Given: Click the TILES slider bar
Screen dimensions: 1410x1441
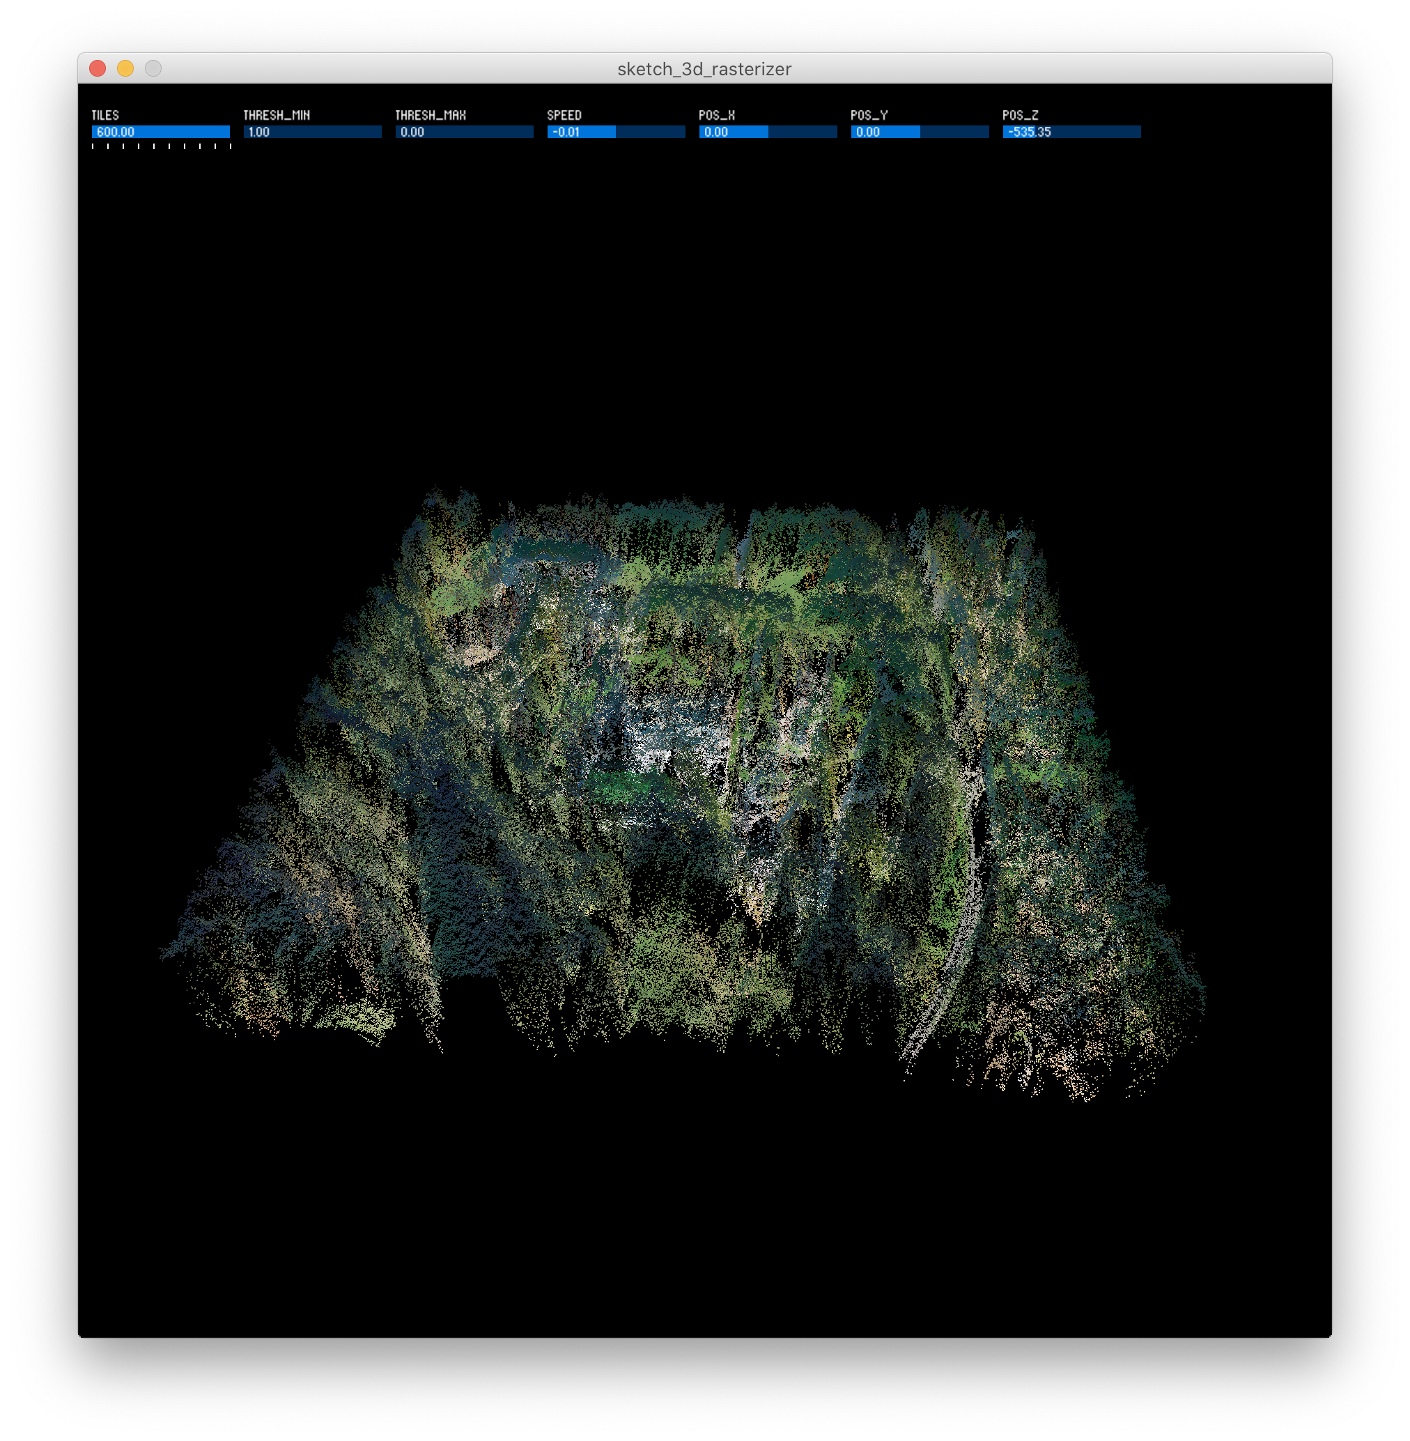Looking at the screenshot, I should tap(161, 132).
